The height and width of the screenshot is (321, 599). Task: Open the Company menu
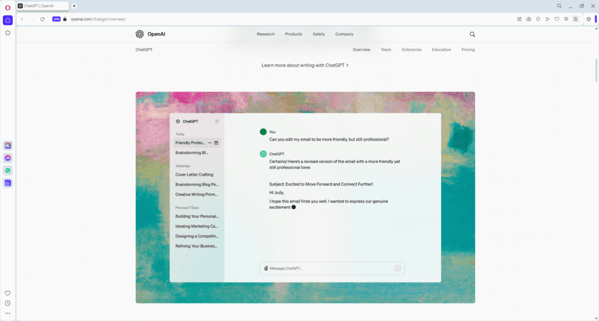[344, 34]
